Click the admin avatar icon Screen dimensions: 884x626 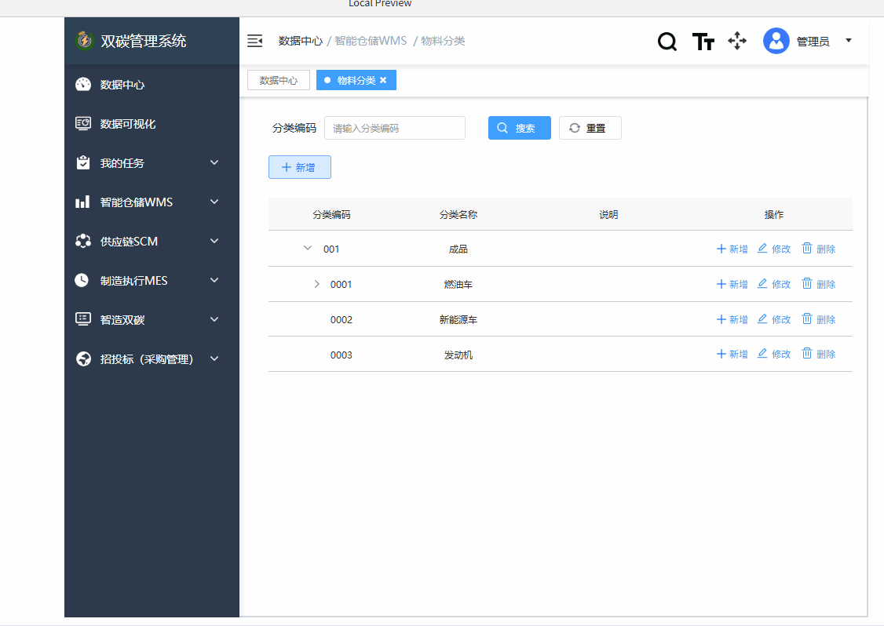click(x=776, y=41)
